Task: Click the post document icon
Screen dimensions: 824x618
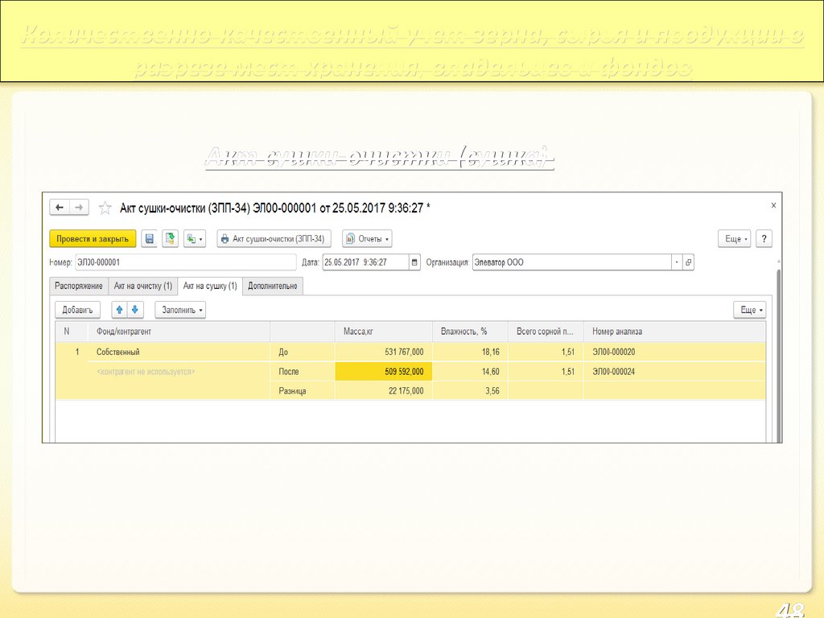Action: [x=170, y=239]
